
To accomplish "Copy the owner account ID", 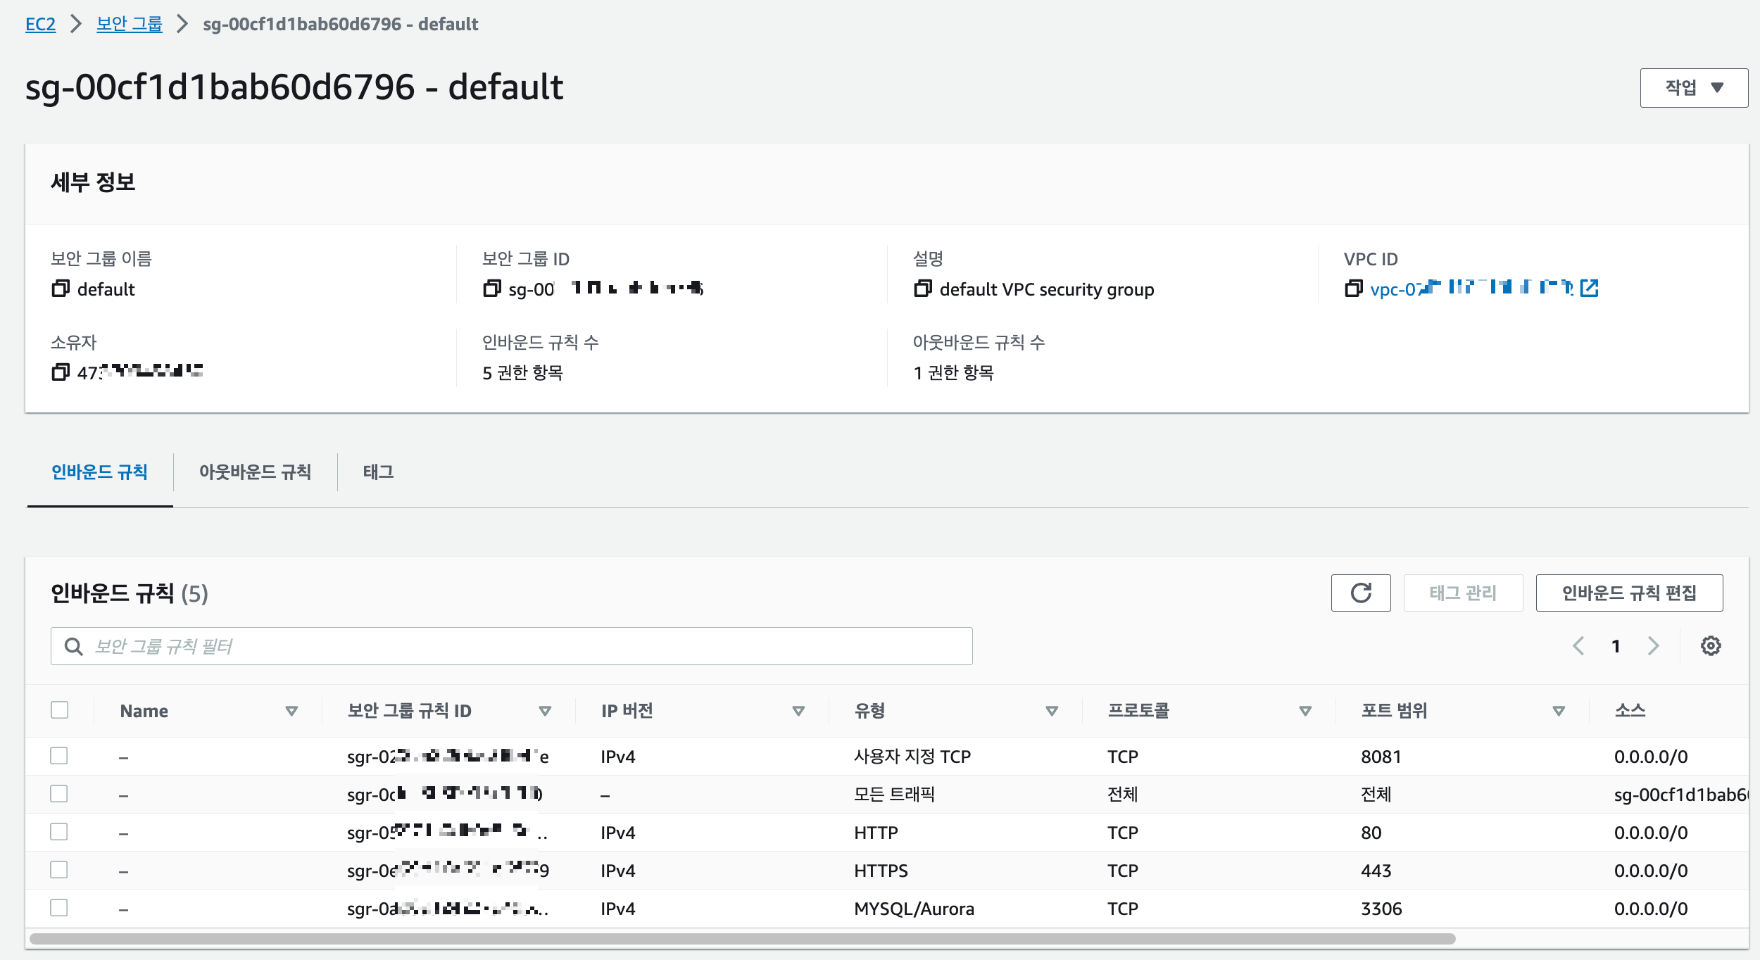I will click(61, 372).
